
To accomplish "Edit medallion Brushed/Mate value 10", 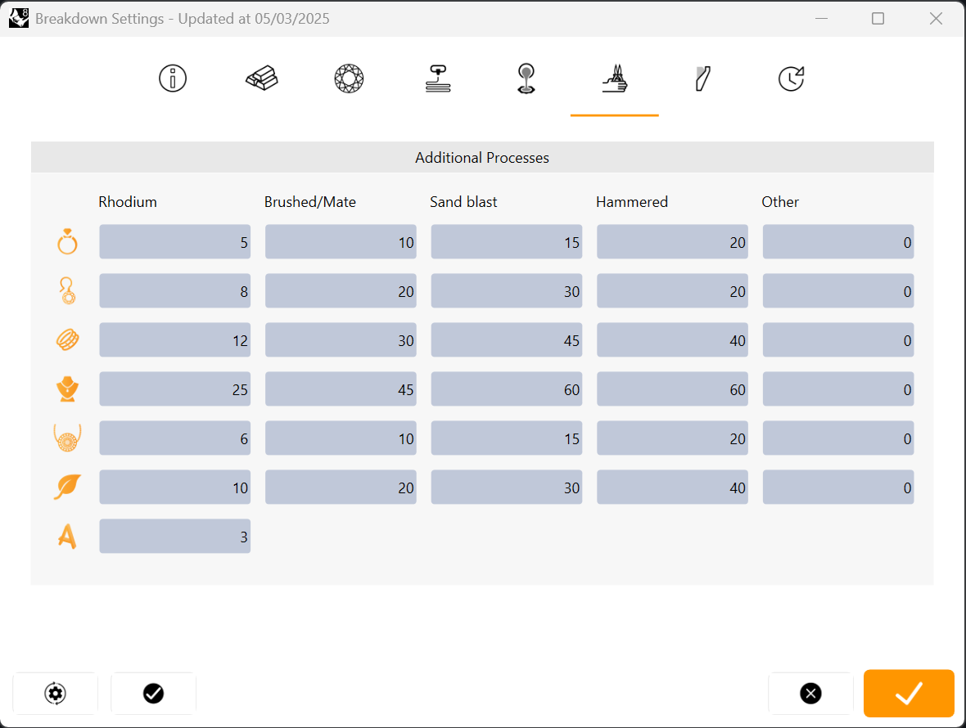I will [341, 438].
